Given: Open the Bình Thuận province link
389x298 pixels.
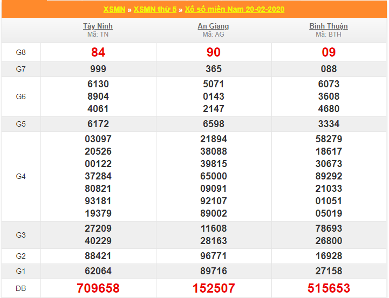Looking at the screenshot, I should [328, 26].
